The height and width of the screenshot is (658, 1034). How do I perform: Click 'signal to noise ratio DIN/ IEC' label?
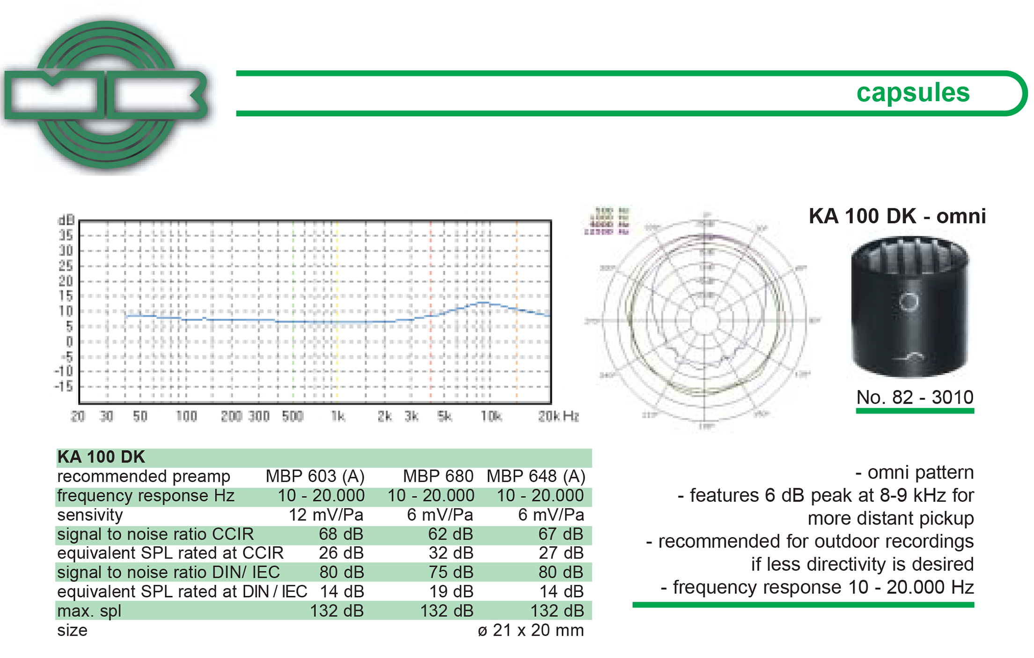point(169,572)
